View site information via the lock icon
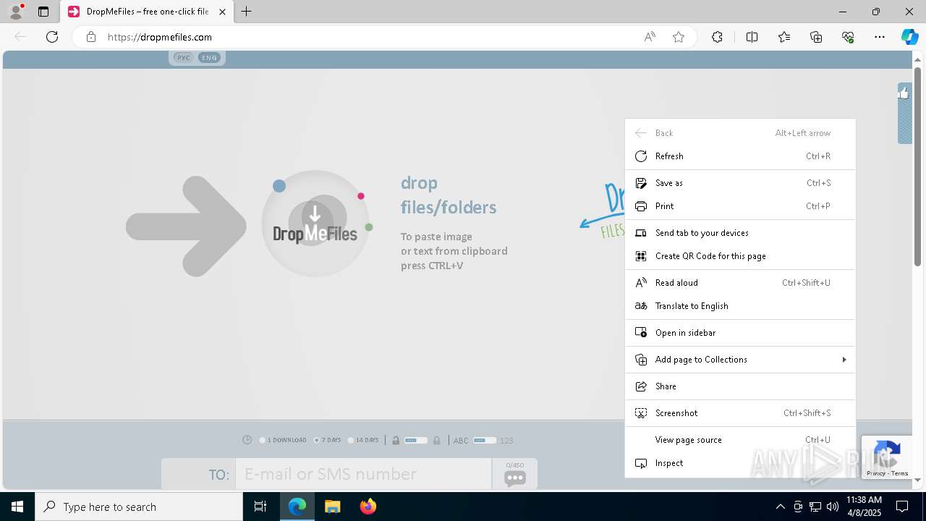Image resolution: width=926 pixels, height=521 pixels. click(91, 37)
